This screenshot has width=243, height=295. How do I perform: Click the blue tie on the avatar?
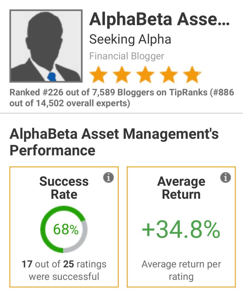coord(51,76)
